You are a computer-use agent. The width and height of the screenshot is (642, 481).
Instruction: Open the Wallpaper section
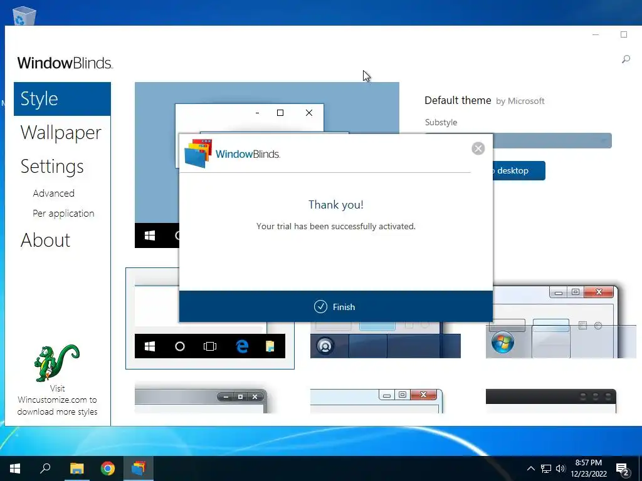tap(61, 133)
